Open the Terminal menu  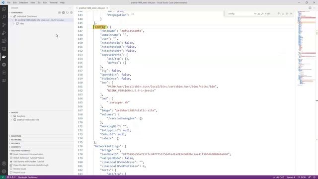53,2
